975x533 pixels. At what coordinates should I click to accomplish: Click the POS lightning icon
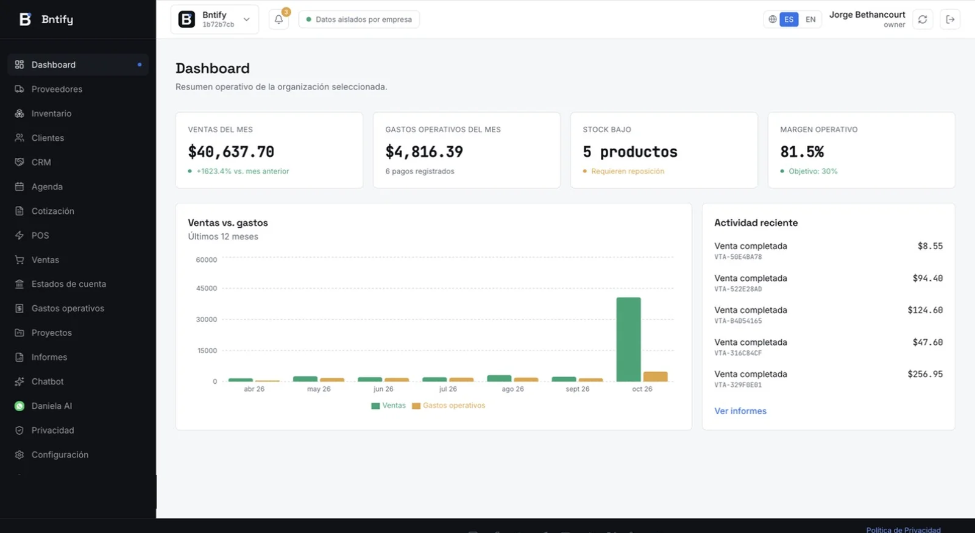click(x=19, y=235)
